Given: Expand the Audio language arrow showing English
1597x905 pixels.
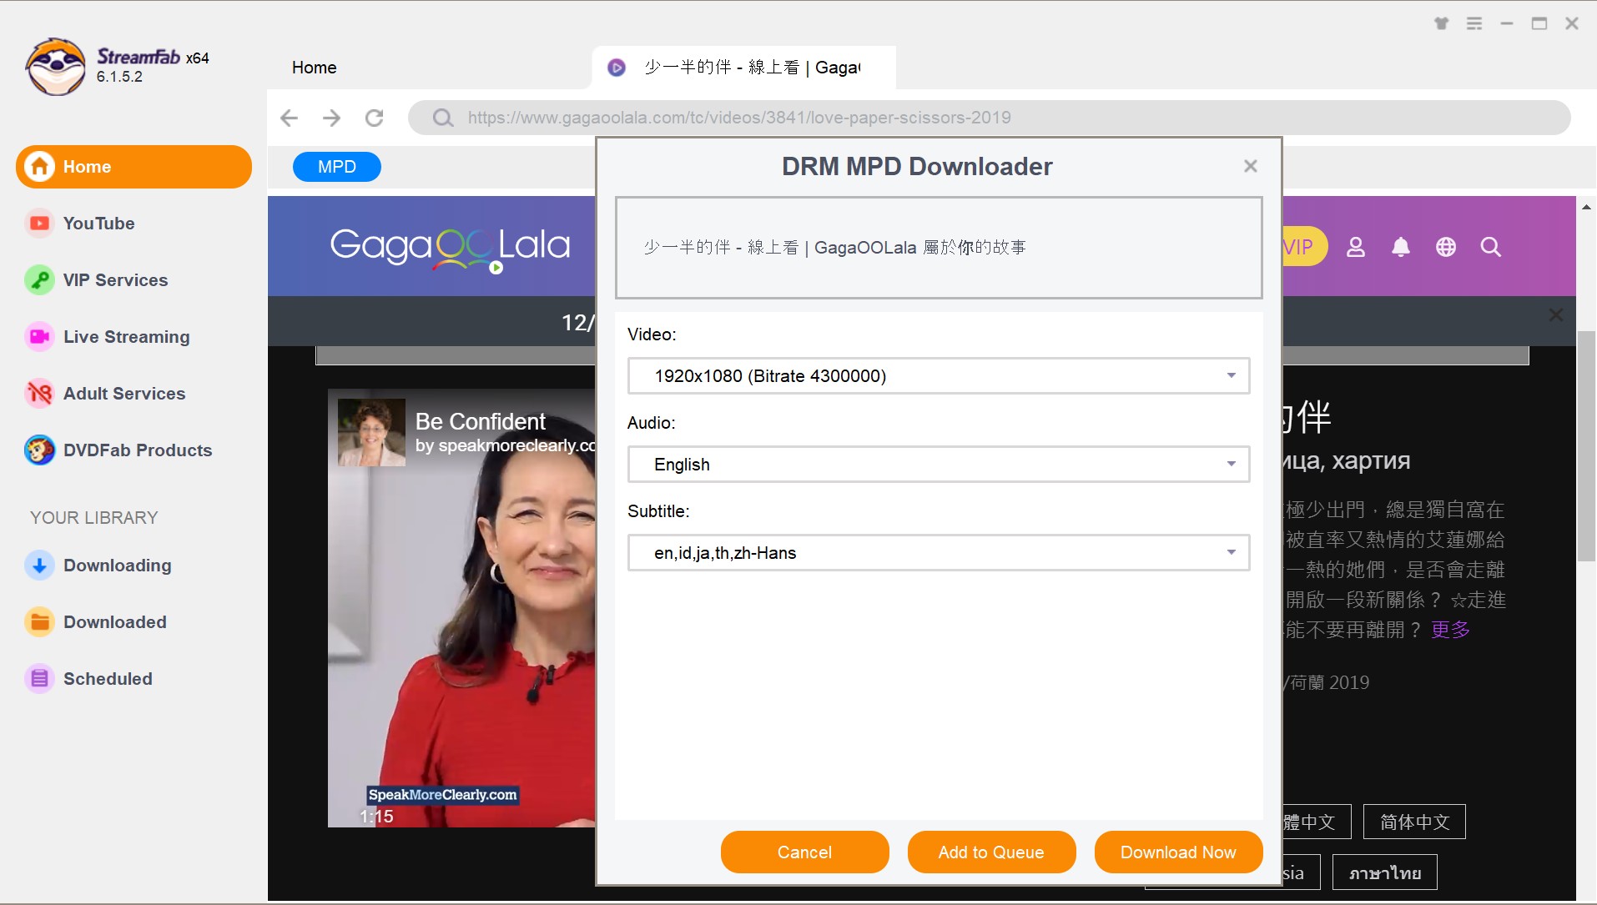Looking at the screenshot, I should 1231,465.
